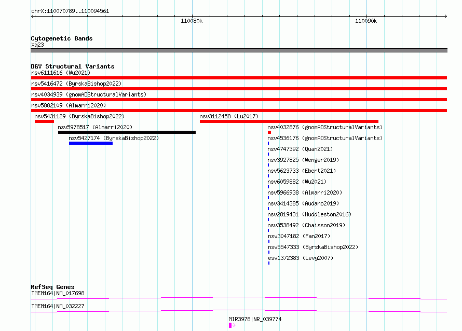The image size is (462, 331).
Task: Click the gray Xq23 cytogenetic band bar
Action: 239,50
